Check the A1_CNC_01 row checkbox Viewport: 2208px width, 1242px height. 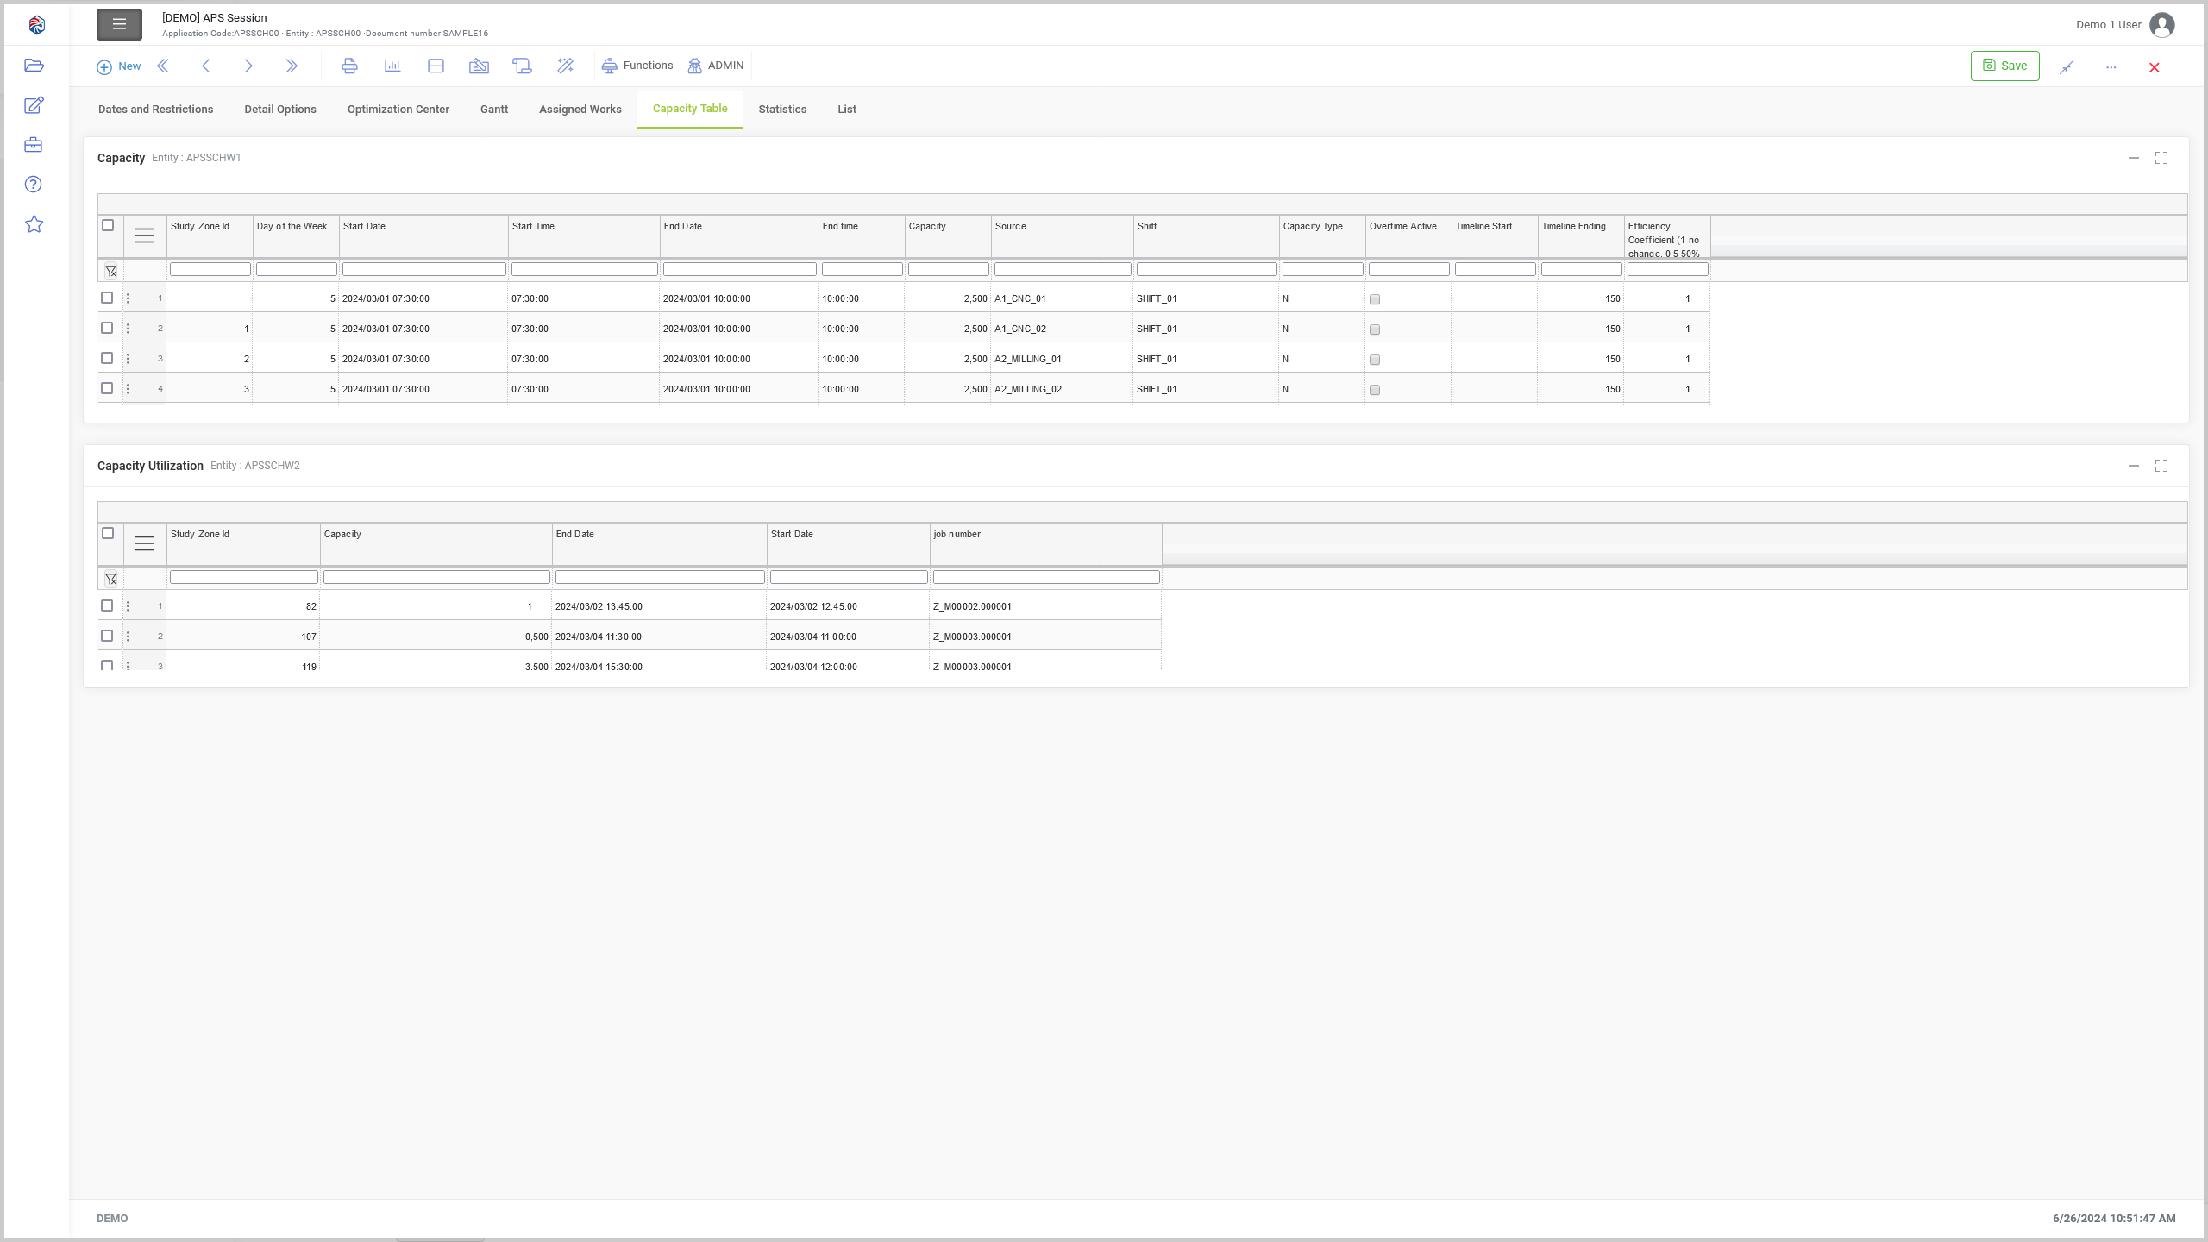(107, 298)
